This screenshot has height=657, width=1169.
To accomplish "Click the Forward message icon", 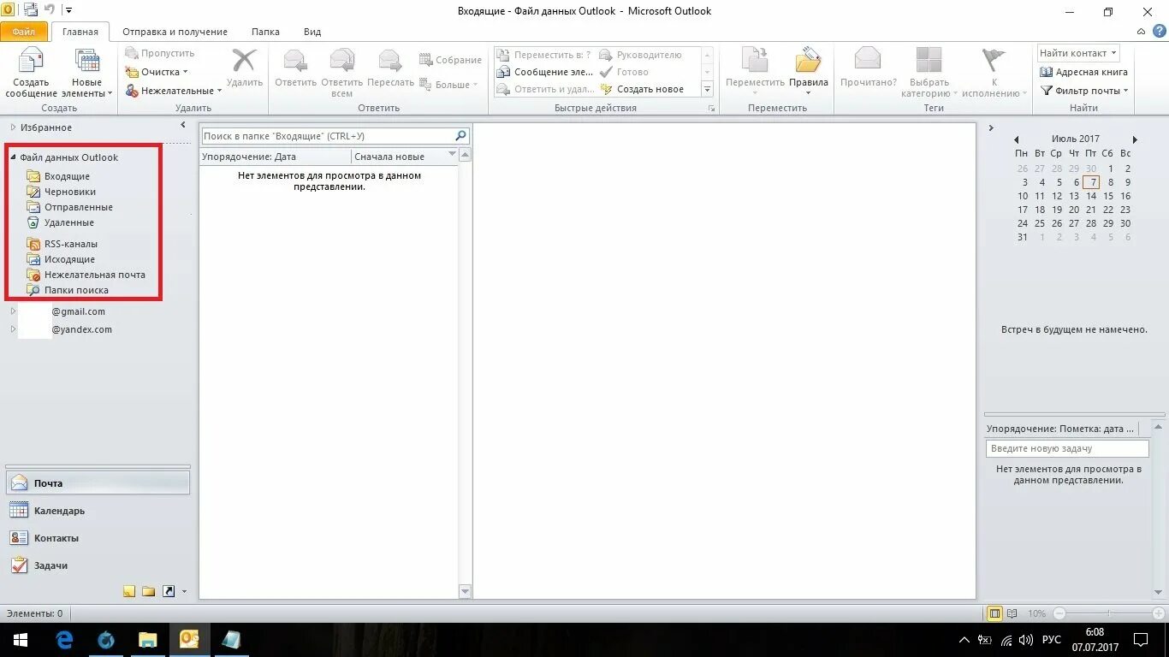I will coord(390,61).
